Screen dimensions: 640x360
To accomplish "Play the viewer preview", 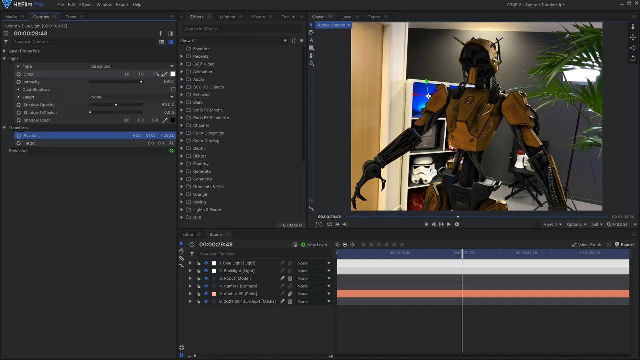I will point(449,224).
